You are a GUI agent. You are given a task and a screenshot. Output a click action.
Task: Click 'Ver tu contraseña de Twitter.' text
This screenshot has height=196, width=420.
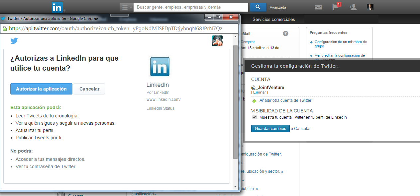tap(46, 166)
